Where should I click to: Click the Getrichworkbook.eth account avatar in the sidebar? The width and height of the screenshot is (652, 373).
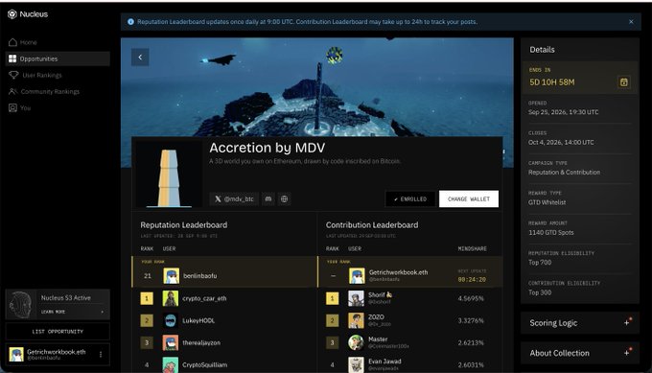coord(16,354)
